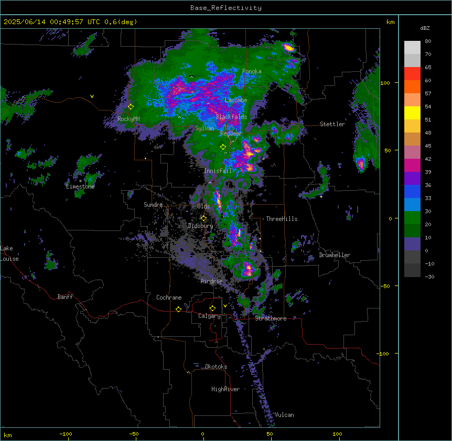Viewport: 452px width, 441px height.
Task: Click the yellow diamond marker above Calgary label
Action: click(212, 308)
